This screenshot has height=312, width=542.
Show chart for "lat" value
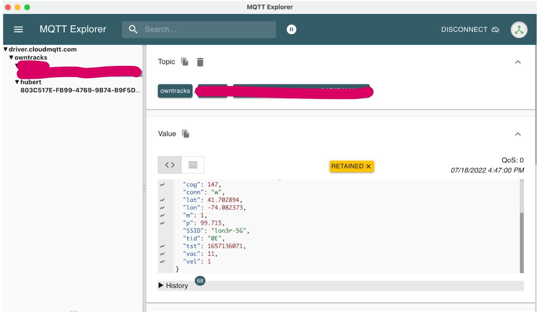pyautogui.click(x=162, y=200)
